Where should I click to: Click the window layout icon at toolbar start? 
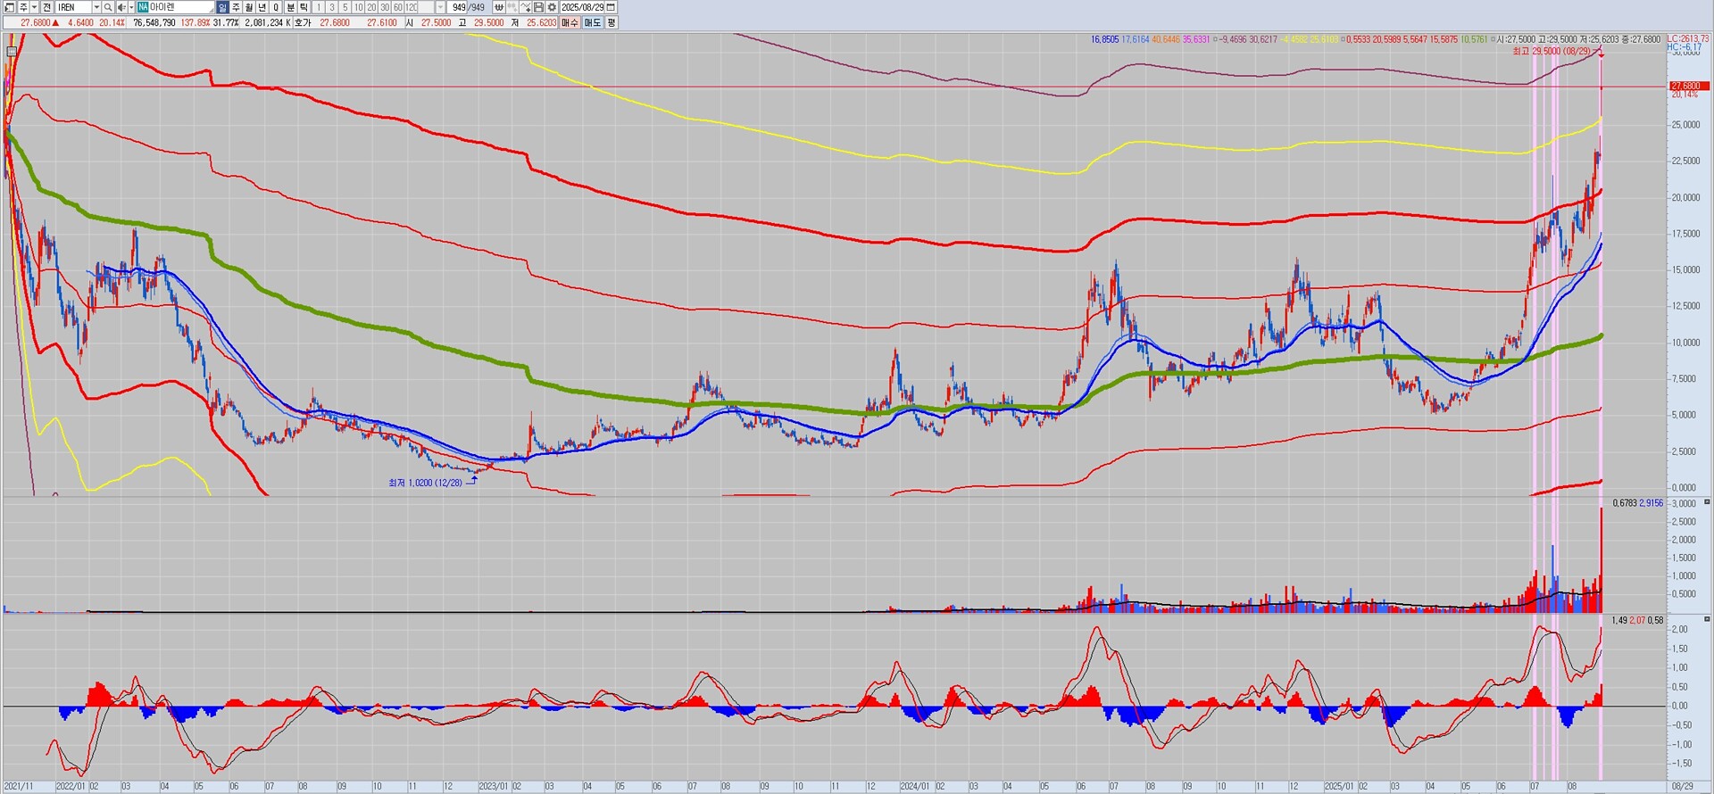click(x=10, y=7)
